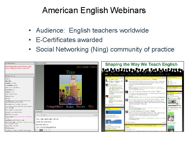
Task: Click Edit on the Forum panel header
Action: coord(164,78)
